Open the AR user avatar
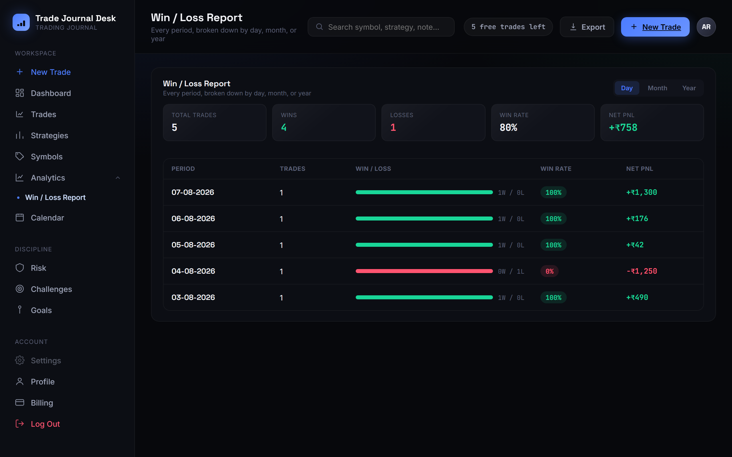The width and height of the screenshot is (732, 457). pos(706,27)
